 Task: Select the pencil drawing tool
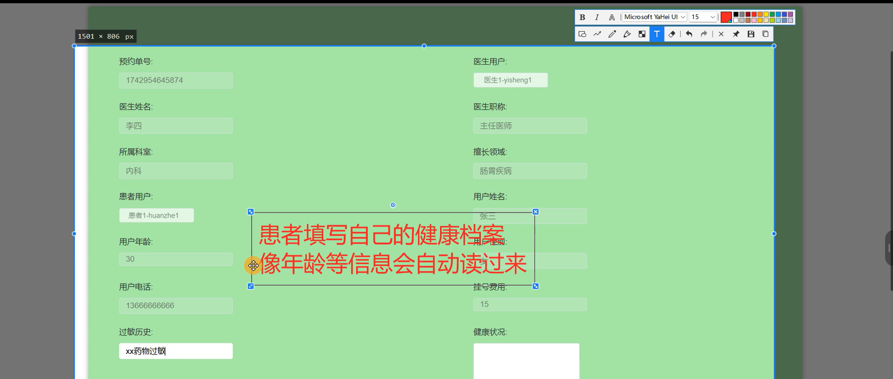tap(612, 34)
